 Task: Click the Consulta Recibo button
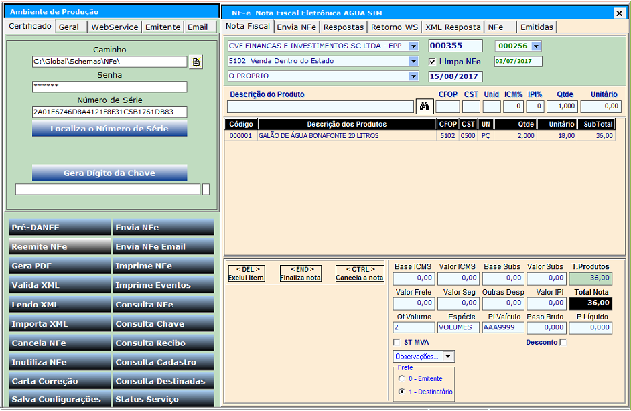pyautogui.click(x=164, y=343)
